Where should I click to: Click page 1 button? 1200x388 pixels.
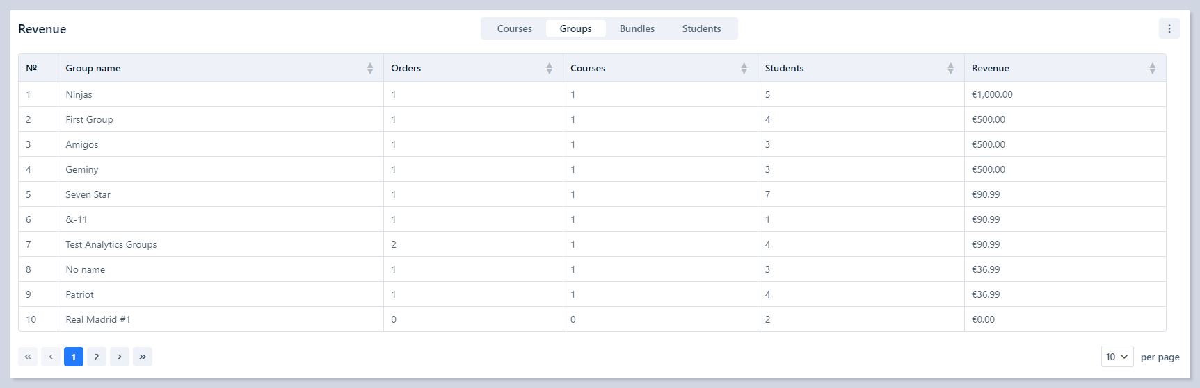(x=74, y=357)
